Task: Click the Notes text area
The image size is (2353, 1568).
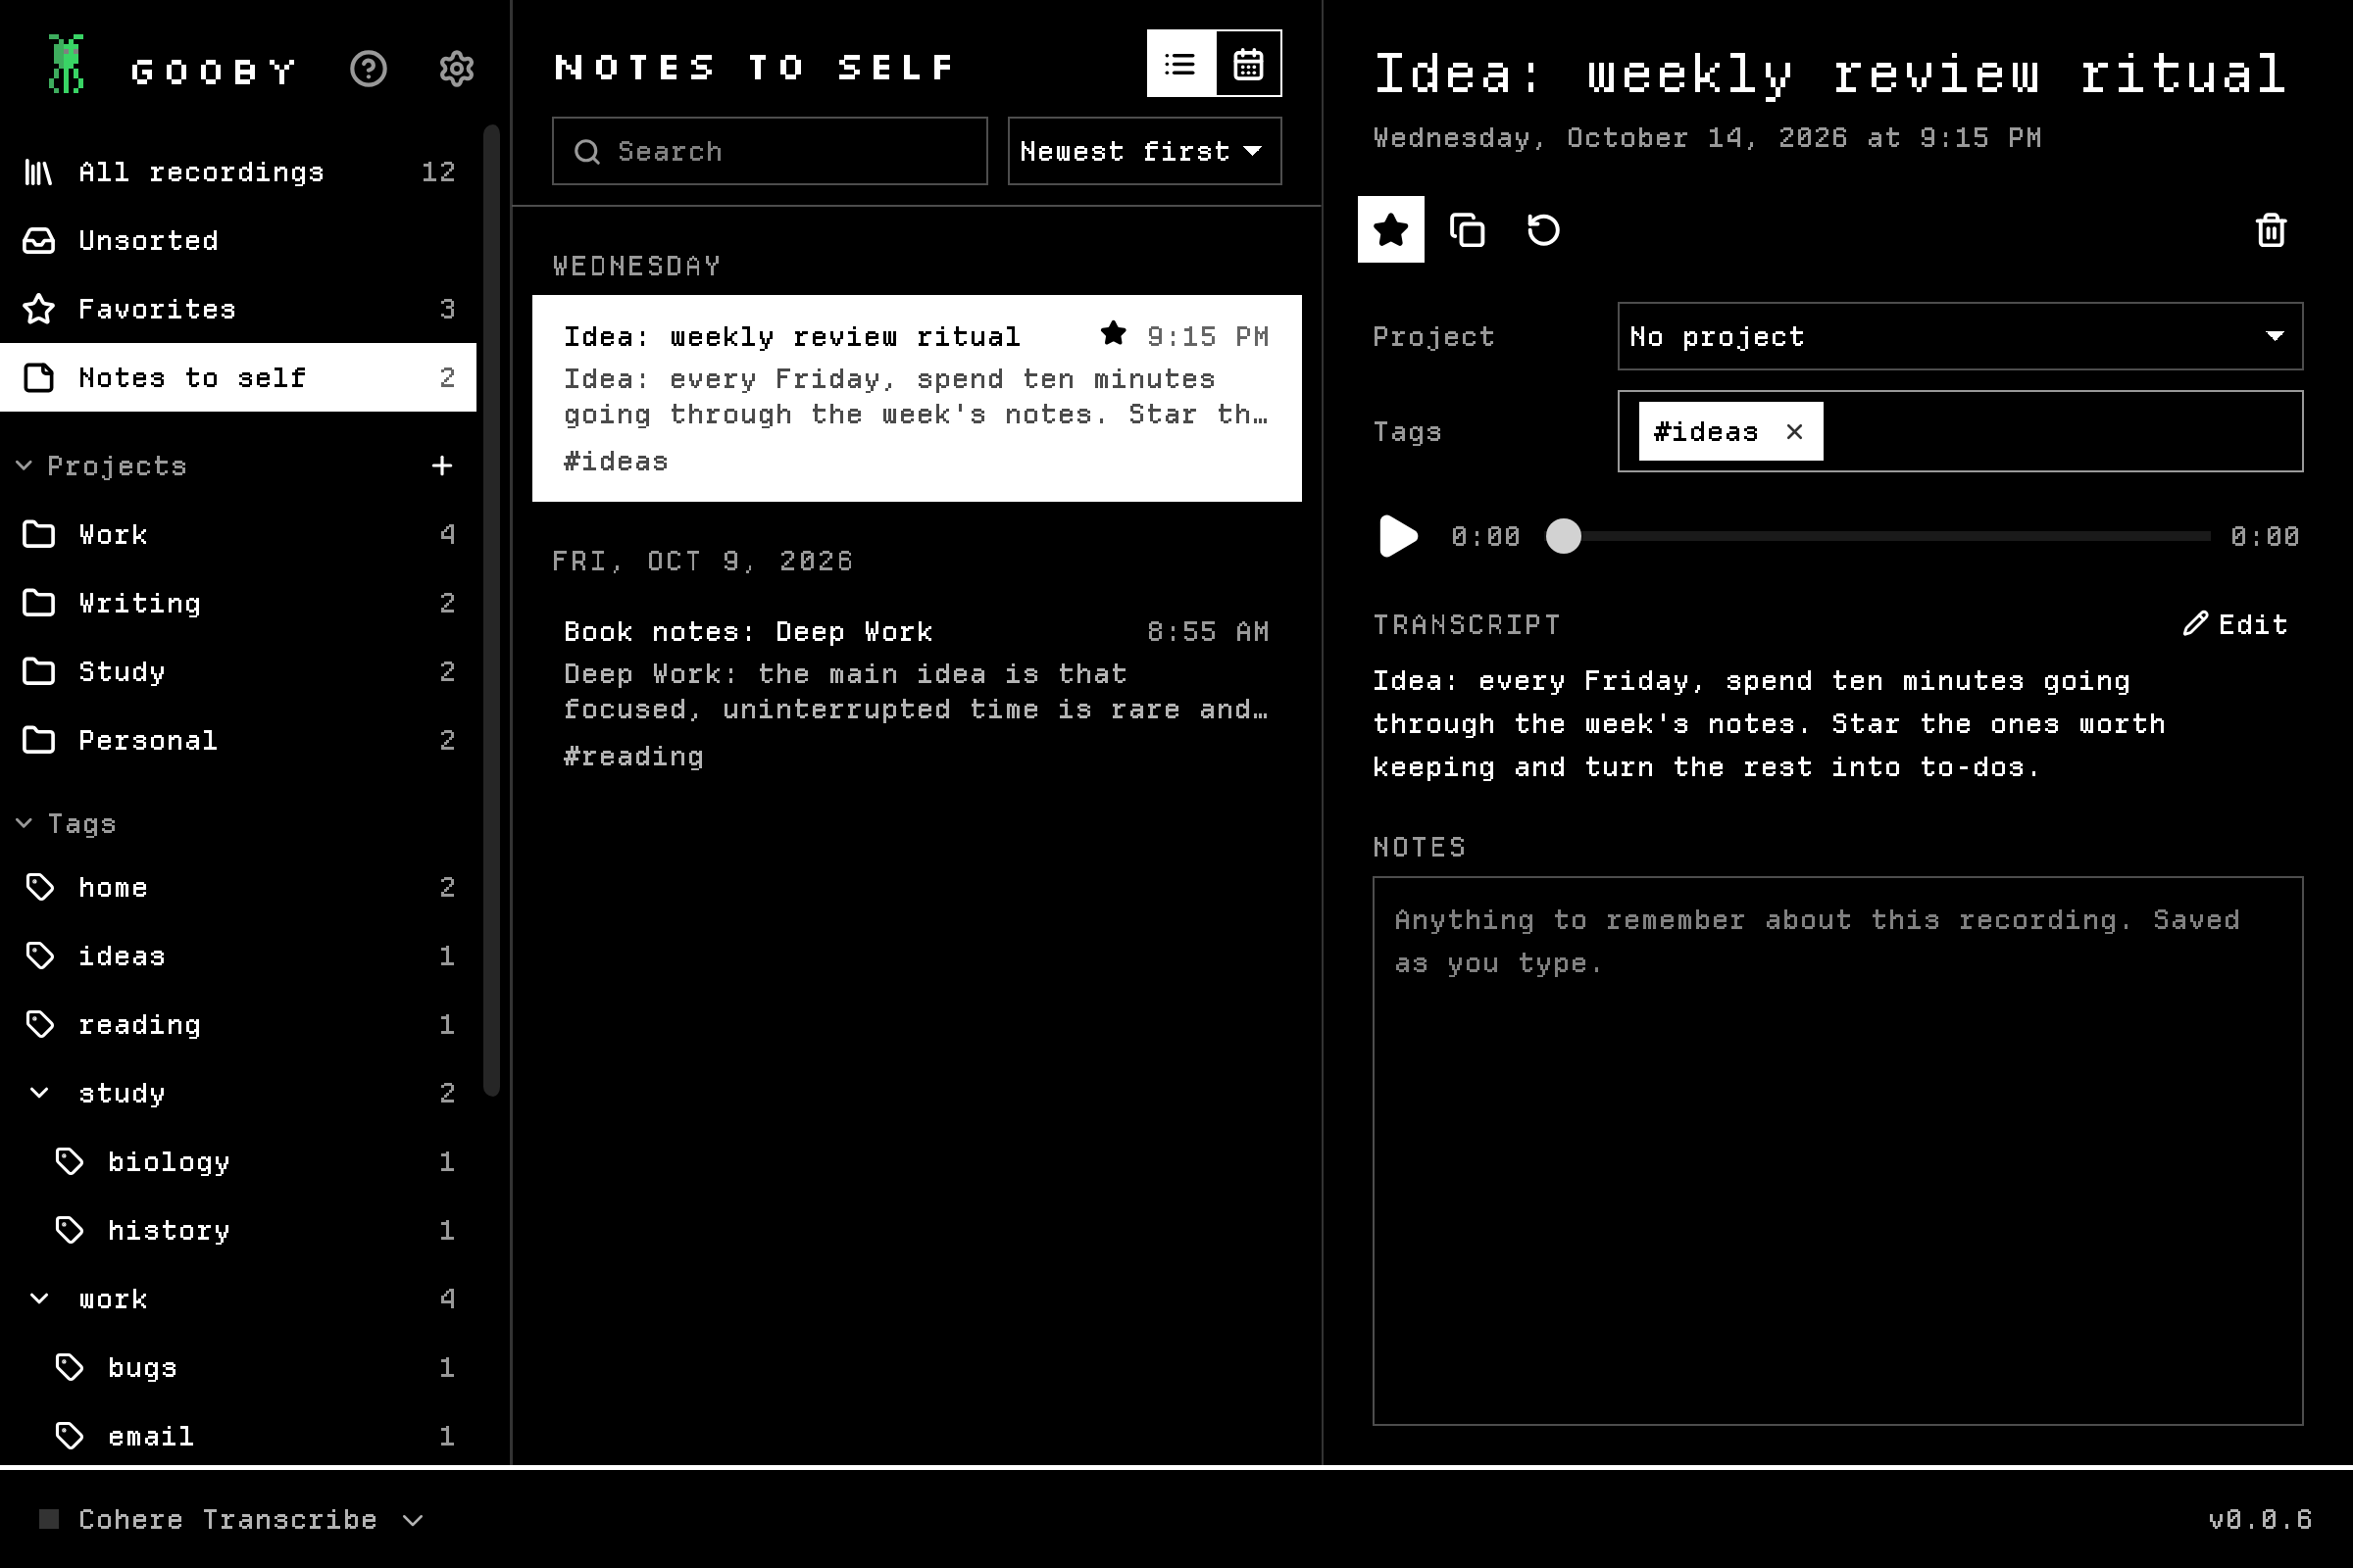Action: [1836, 1151]
